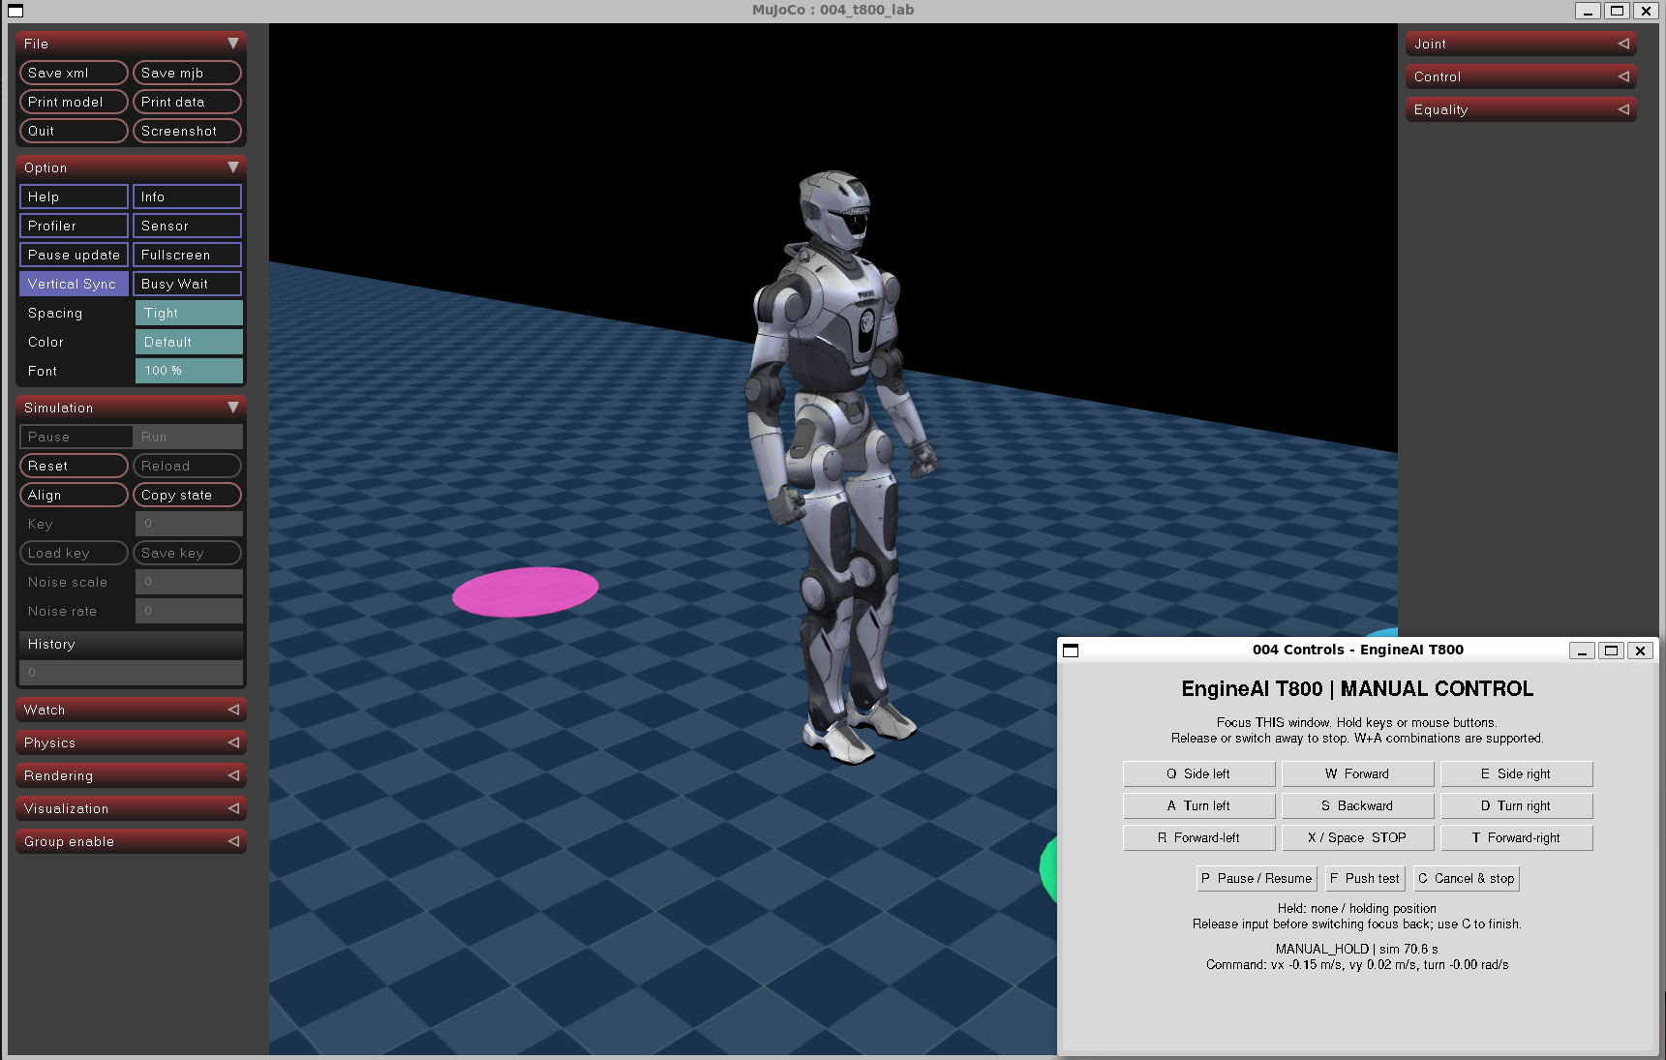
Task: Click the MuJoCo window menu icon
Action: coord(15,11)
